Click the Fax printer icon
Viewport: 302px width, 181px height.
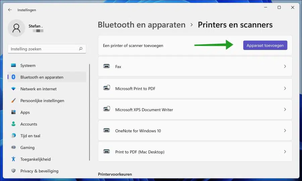click(106, 66)
